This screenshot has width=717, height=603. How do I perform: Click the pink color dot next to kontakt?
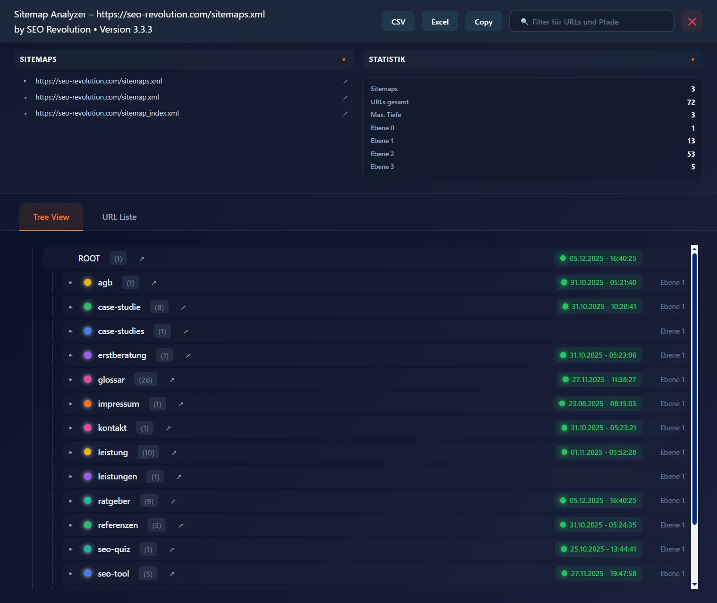point(87,427)
